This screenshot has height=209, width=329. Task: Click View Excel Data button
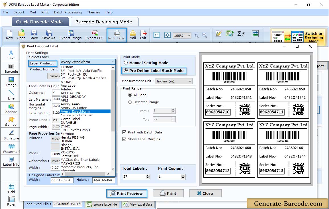click(x=138, y=204)
